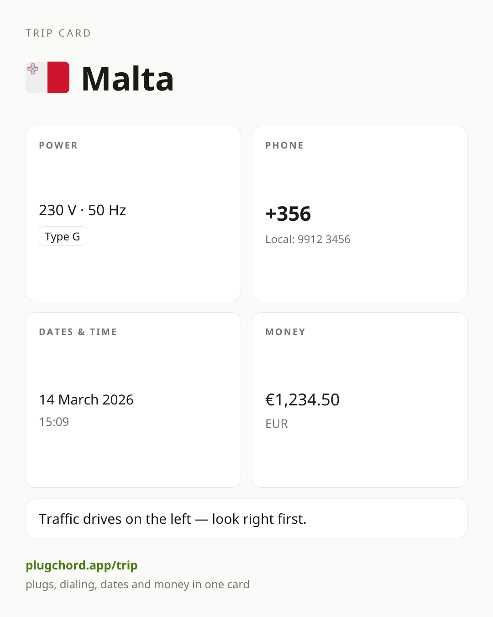Select the Type G plug badge
The image size is (493, 617).
pyautogui.click(x=63, y=236)
